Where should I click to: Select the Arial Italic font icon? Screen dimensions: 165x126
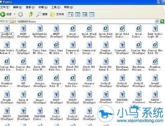[139, 28]
